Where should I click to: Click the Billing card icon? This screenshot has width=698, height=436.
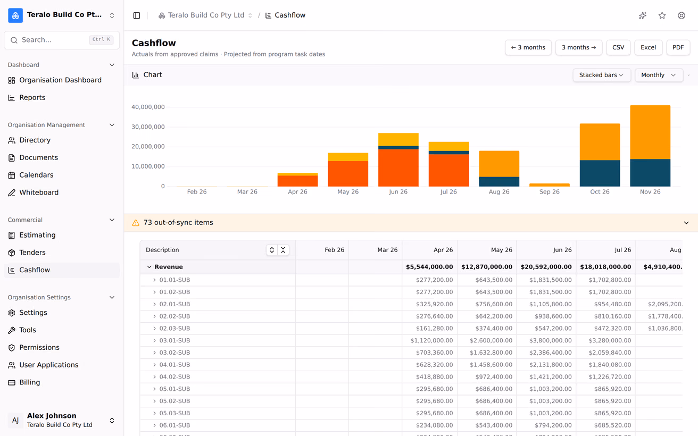(x=12, y=383)
